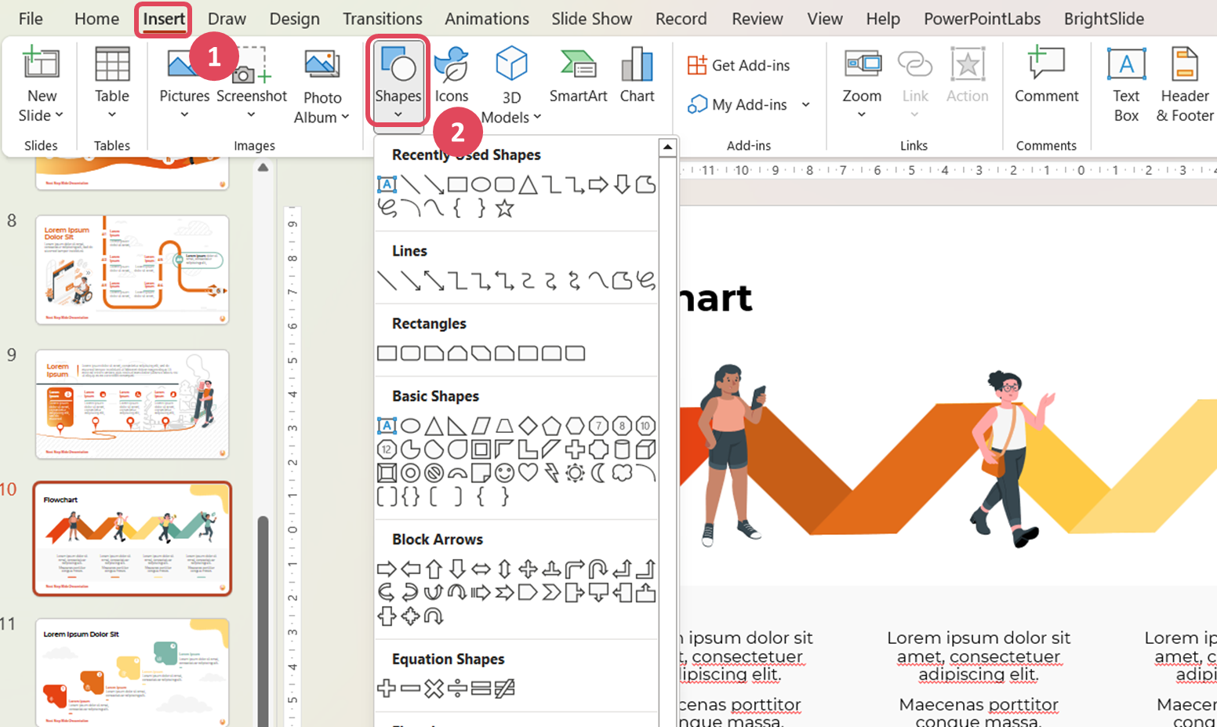Pick the scribble tool in the Lines section
The width and height of the screenshot is (1217, 727).
[x=645, y=280]
